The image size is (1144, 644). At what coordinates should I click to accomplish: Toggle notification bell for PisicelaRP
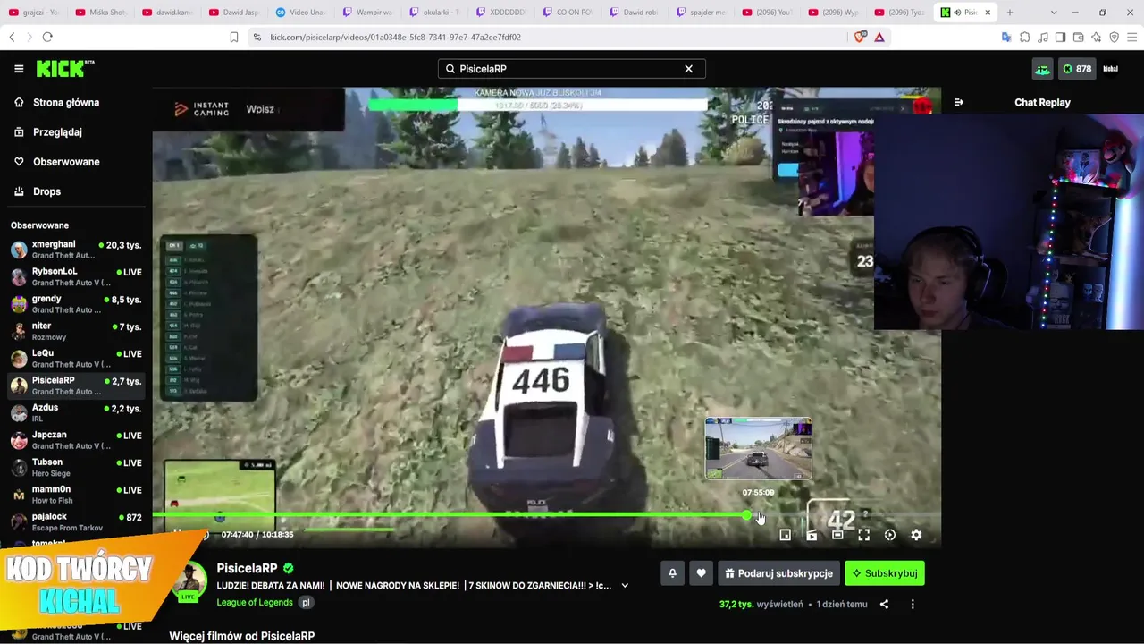[x=673, y=573]
